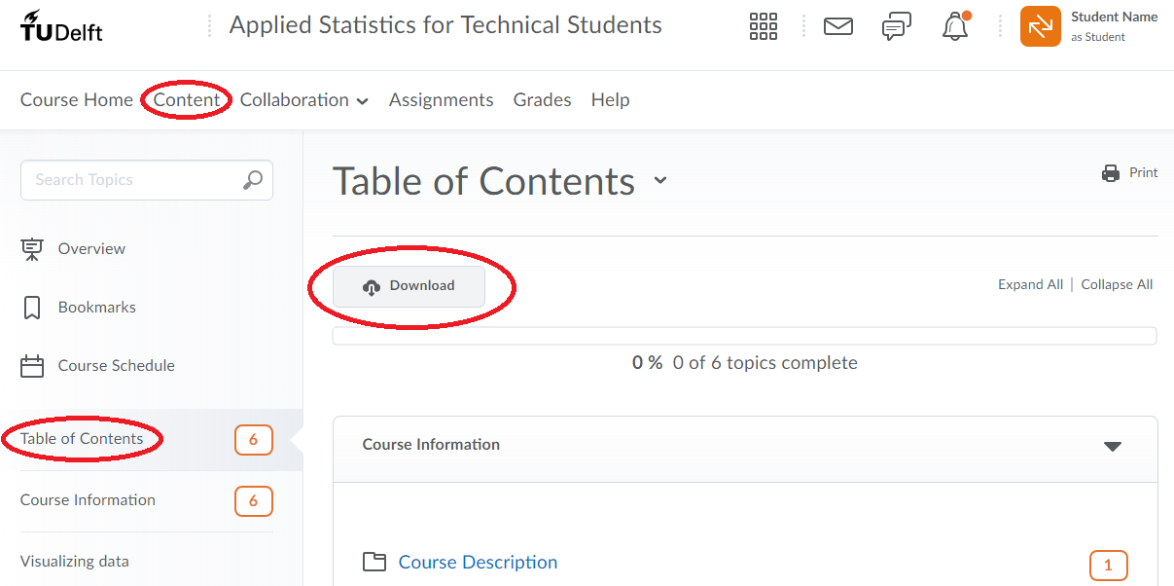Open the email envelope icon
This screenshot has height=586, width=1174.
click(838, 26)
